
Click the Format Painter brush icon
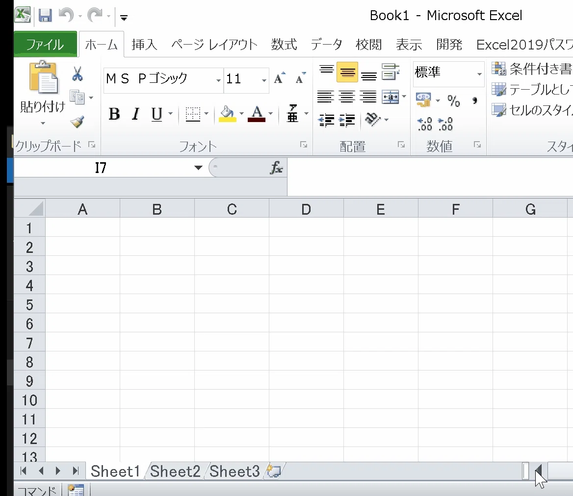[77, 122]
